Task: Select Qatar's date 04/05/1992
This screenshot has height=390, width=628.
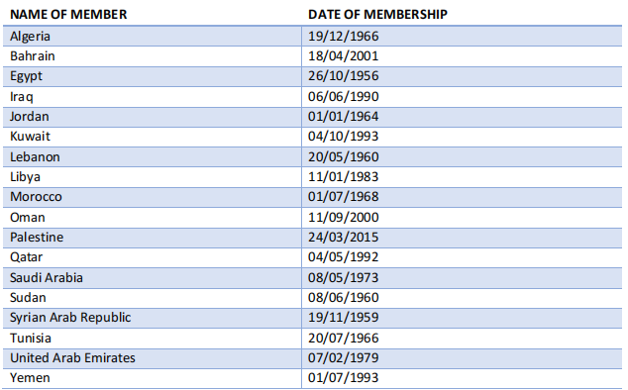Action: point(344,257)
